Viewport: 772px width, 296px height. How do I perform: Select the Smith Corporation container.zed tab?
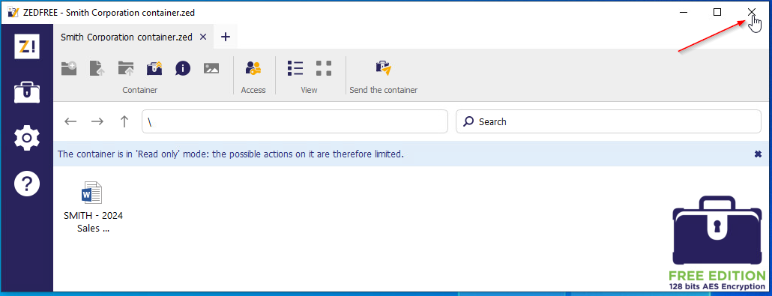[127, 37]
